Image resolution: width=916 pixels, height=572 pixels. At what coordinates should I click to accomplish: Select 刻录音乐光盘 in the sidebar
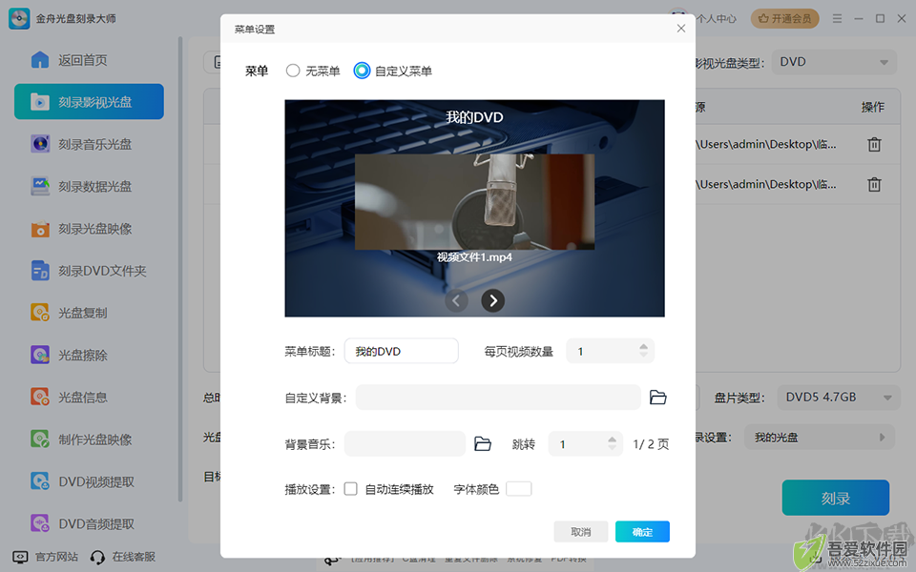(x=89, y=144)
